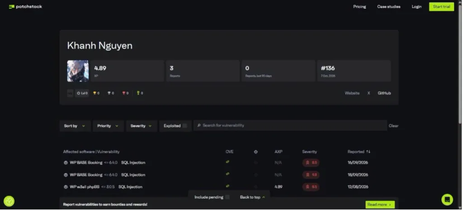Click the gold trophy counter icon
The height and width of the screenshot is (211, 463).
coord(95,93)
